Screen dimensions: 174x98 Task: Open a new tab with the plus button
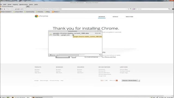tap(28, 7)
